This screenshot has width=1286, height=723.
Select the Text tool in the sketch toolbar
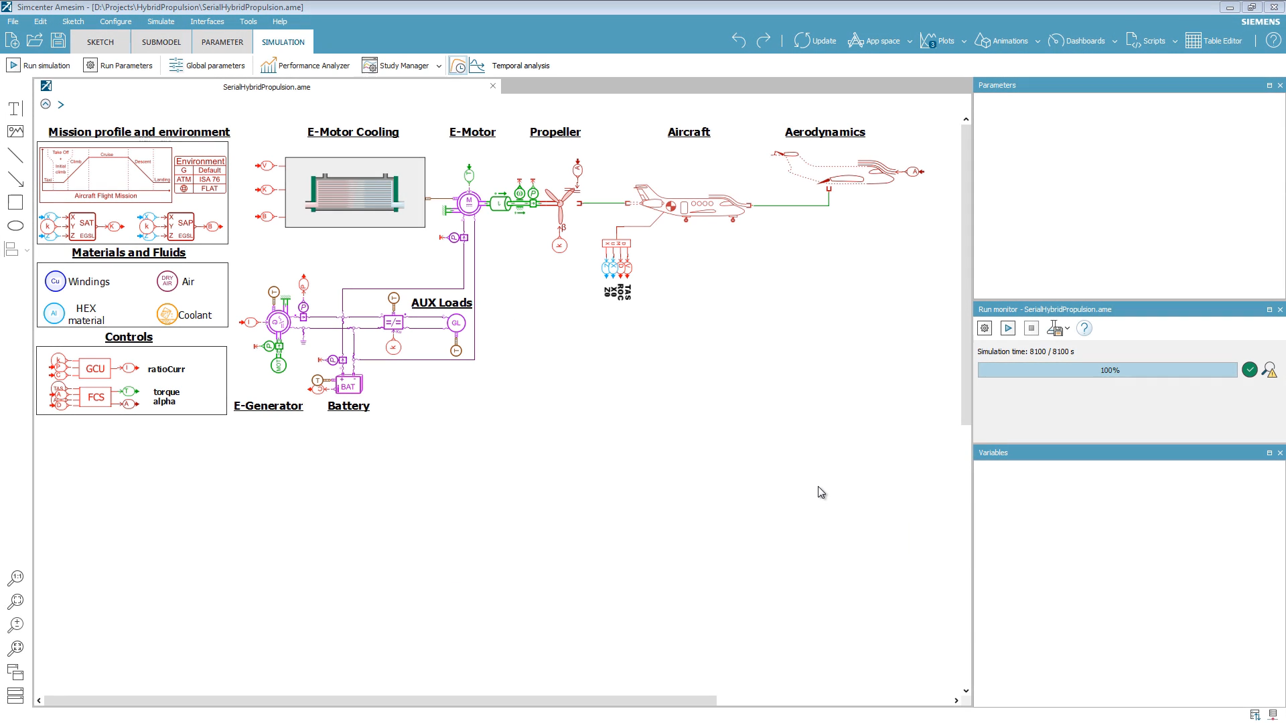click(x=15, y=108)
